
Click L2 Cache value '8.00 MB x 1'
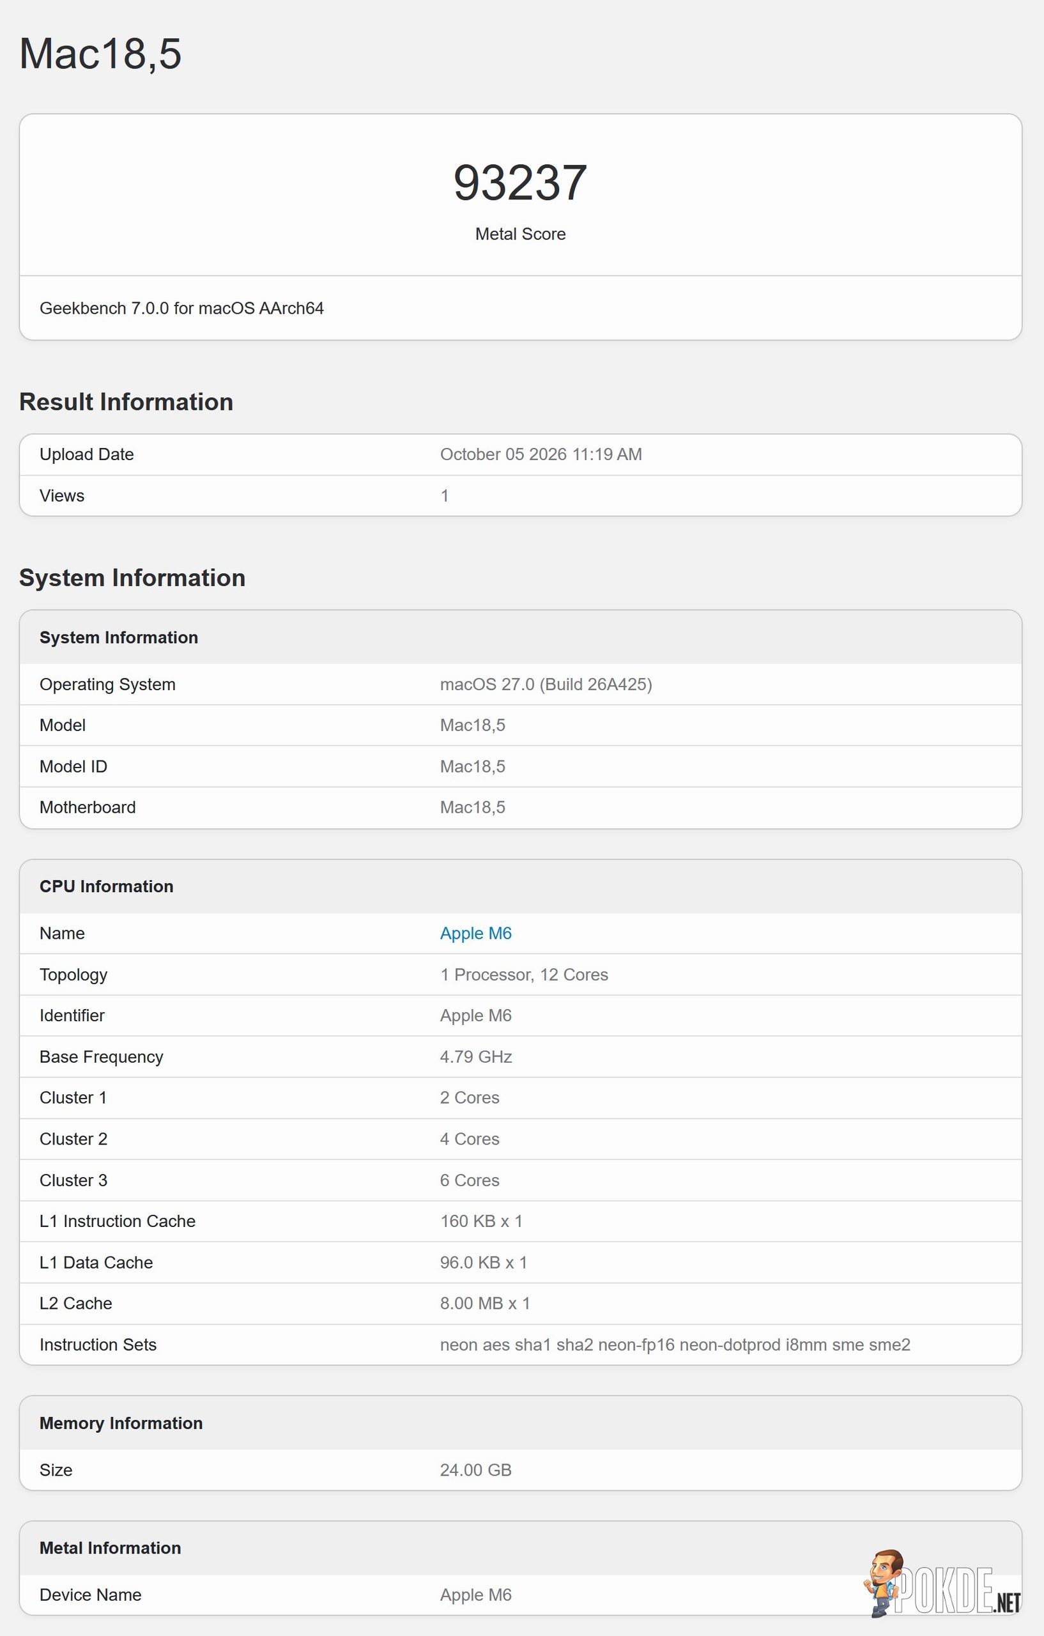(485, 1303)
